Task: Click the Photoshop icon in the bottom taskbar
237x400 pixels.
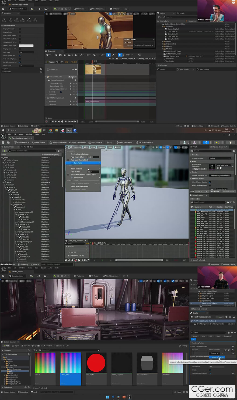Action: coord(113,397)
